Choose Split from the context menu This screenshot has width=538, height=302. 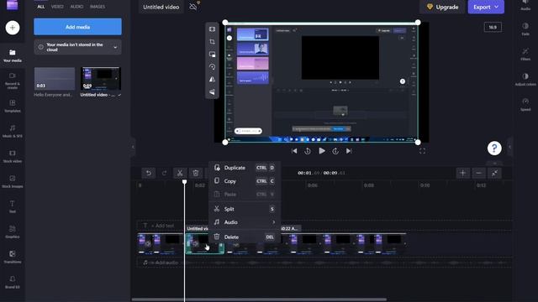click(245, 209)
